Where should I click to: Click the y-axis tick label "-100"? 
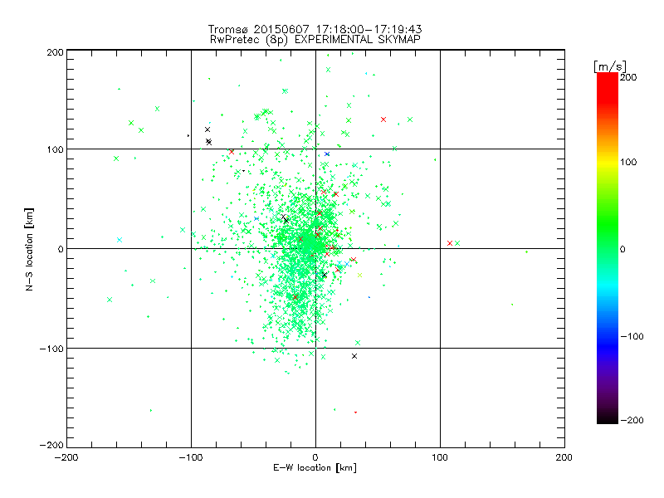51,349
